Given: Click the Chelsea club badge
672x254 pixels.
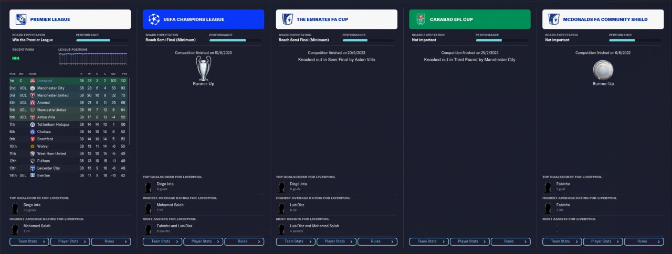Looking at the screenshot, I should tap(33, 132).
